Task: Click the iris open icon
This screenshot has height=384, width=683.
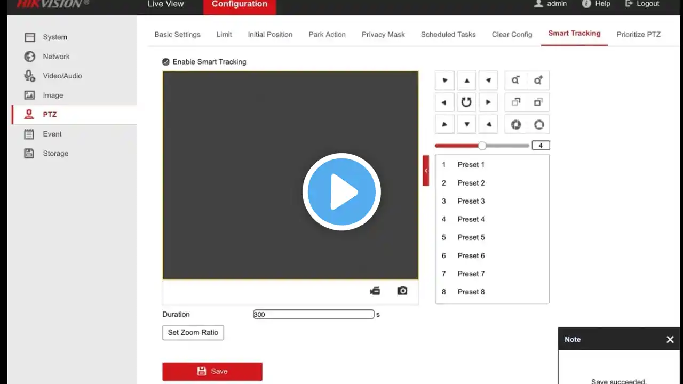Action: [x=538, y=124]
